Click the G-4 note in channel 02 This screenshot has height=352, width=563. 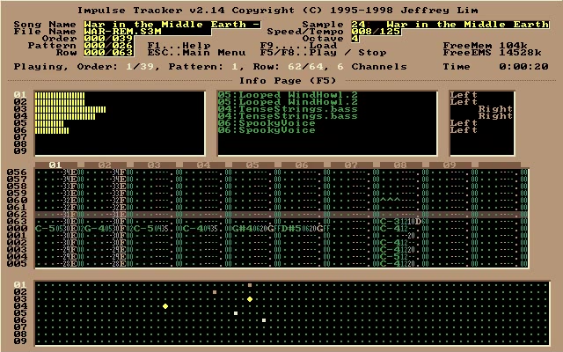coord(94,229)
